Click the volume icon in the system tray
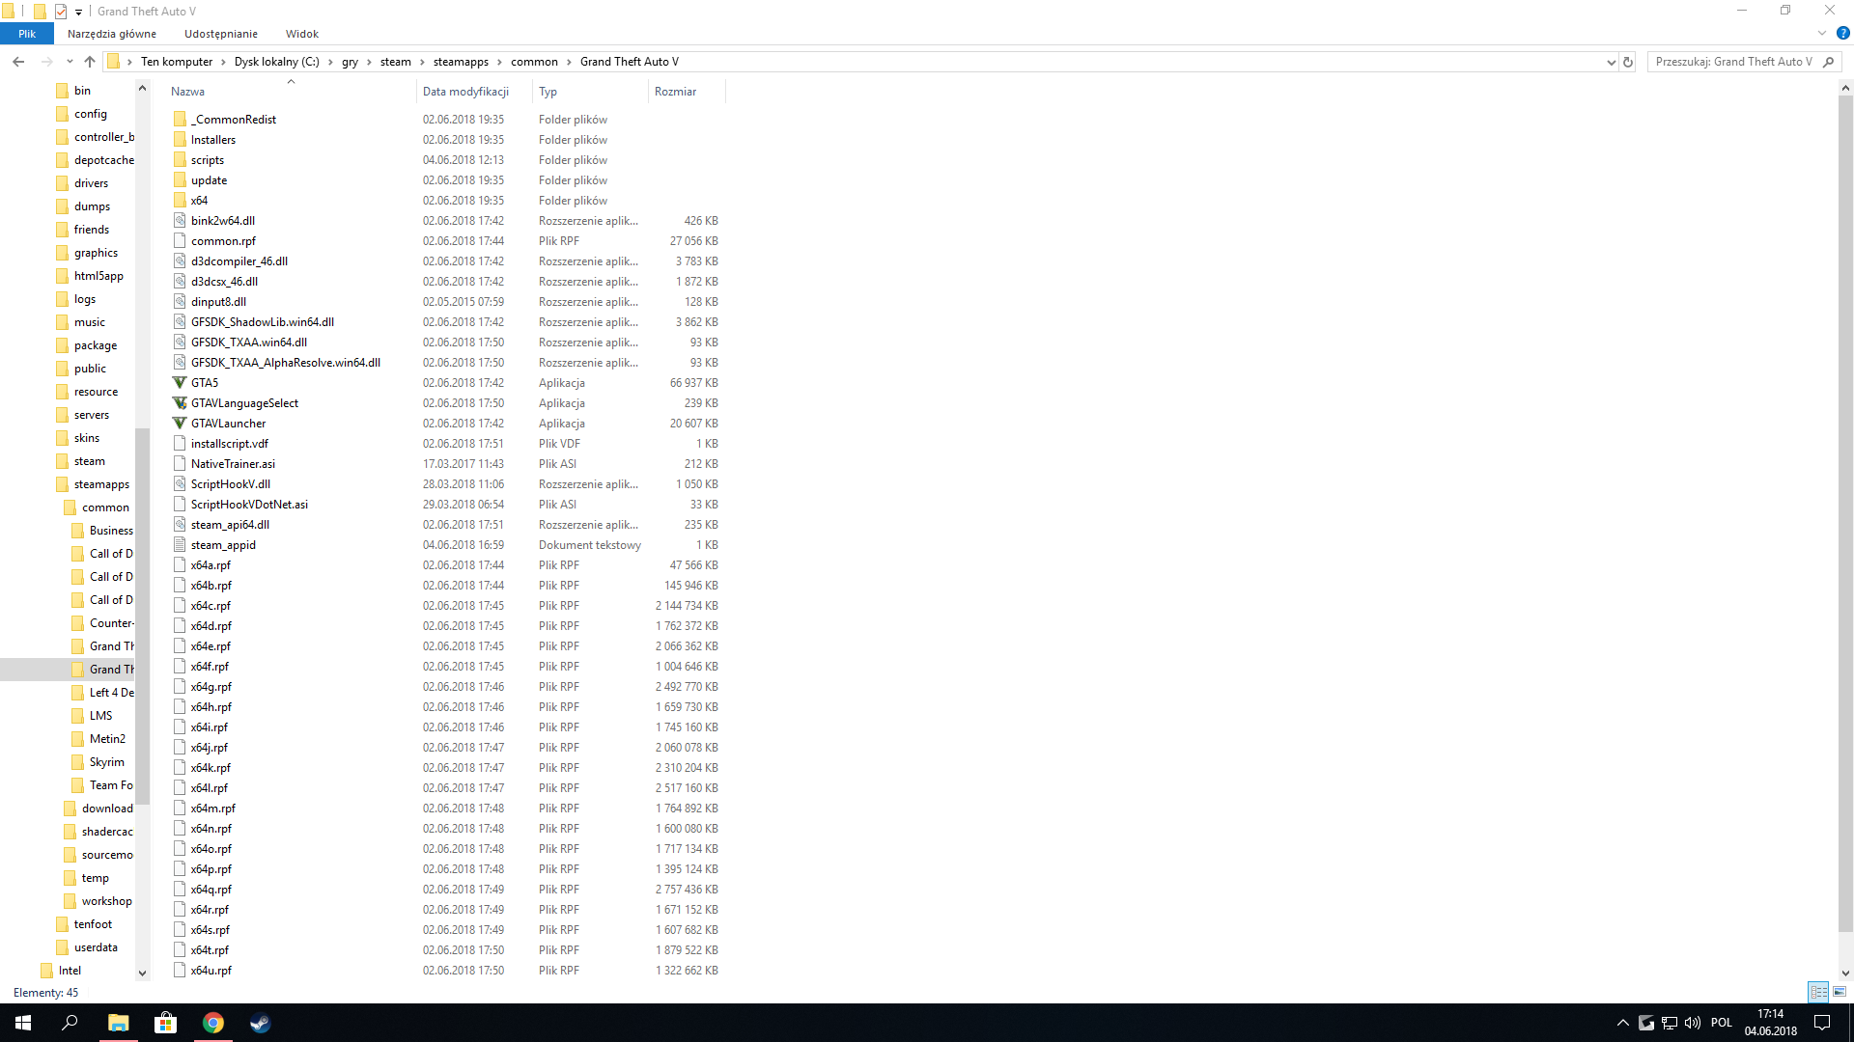Image resolution: width=1854 pixels, height=1042 pixels. [x=1693, y=1023]
